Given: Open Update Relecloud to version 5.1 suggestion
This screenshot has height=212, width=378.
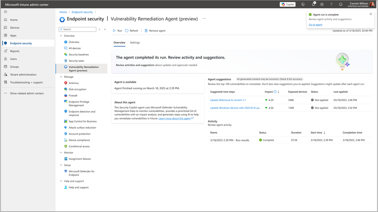Looking at the screenshot, I should pos(228,100).
